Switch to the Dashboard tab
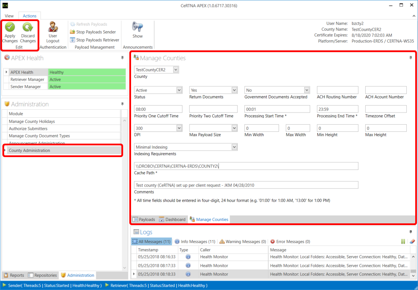This screenshot has height=290, width=418. click(172, 220)
